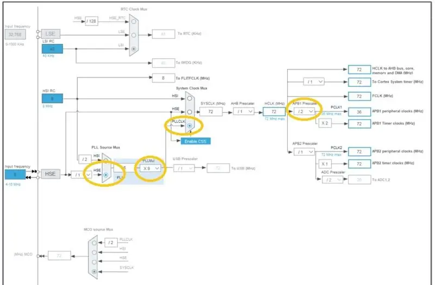Screen dimensions: 435x285
Task: Choose HSI in the System Clock Mux
Action: 189,98
